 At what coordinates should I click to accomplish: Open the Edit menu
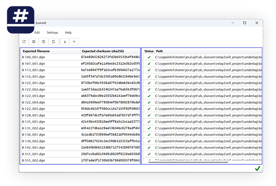[x=37, y=32]
